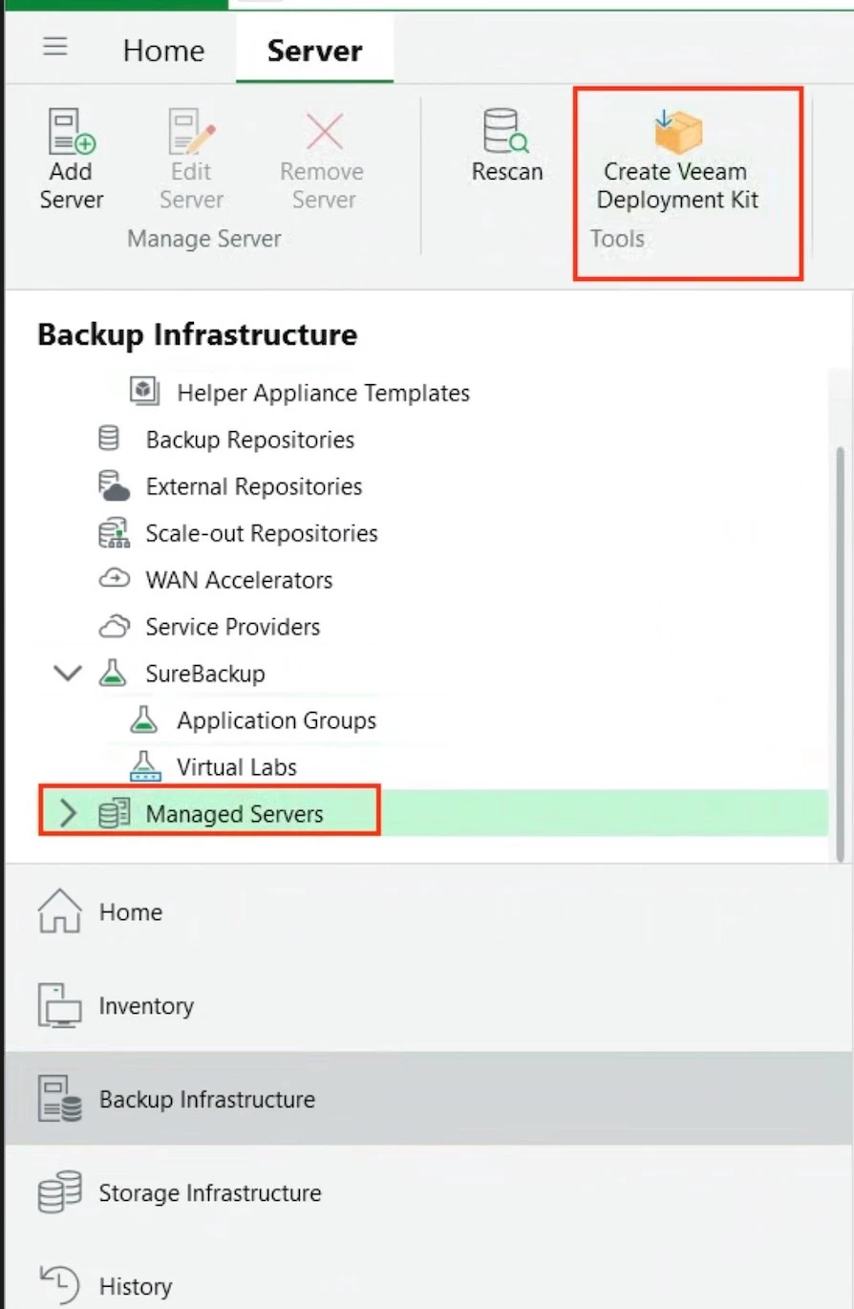This screenshot has height=1309, width=854.
Task: Click the External Repositories icon
Action: (x=113, y=486)
